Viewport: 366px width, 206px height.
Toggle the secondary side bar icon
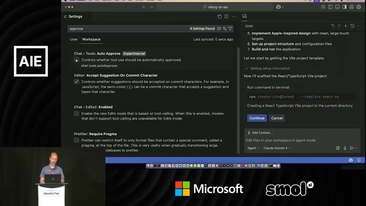coord(344,7)
